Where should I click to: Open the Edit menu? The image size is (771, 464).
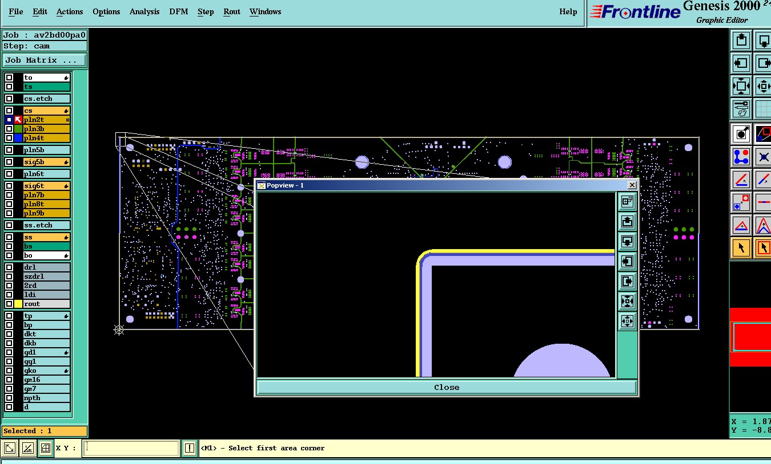pyautogui.click(x=40, y=11)
